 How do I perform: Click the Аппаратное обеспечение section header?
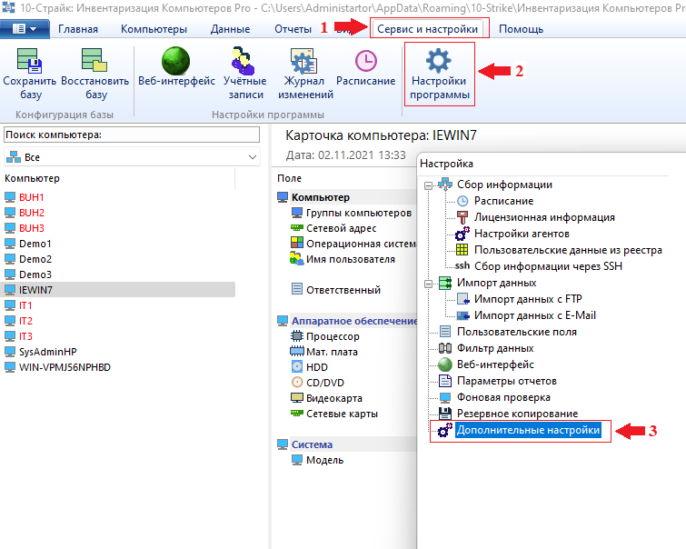pyautogui.click(x=354, y=321)
